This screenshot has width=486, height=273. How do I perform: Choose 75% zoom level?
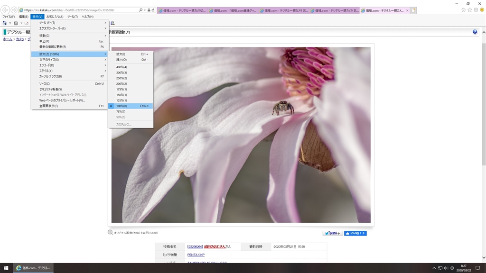click(121, 111)
